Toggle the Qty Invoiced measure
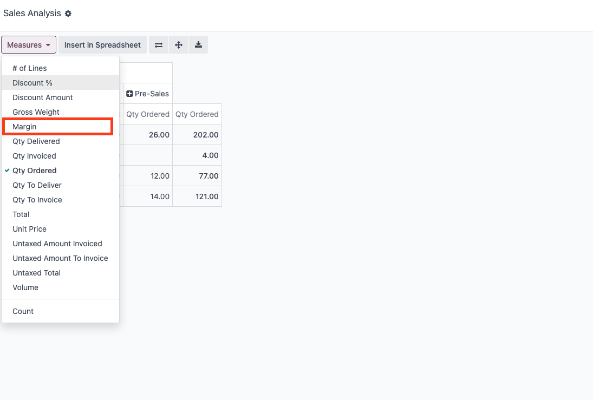Screen dimensions: 593x400 coord(61,156)
